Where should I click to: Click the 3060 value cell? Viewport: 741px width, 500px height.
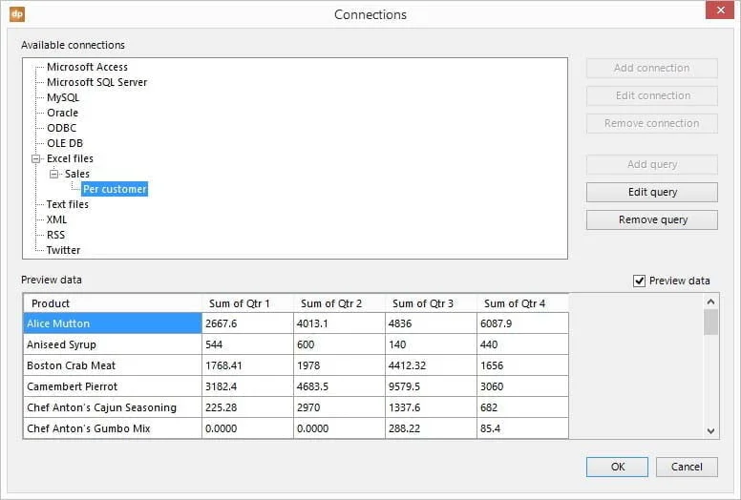coord(522,386)
